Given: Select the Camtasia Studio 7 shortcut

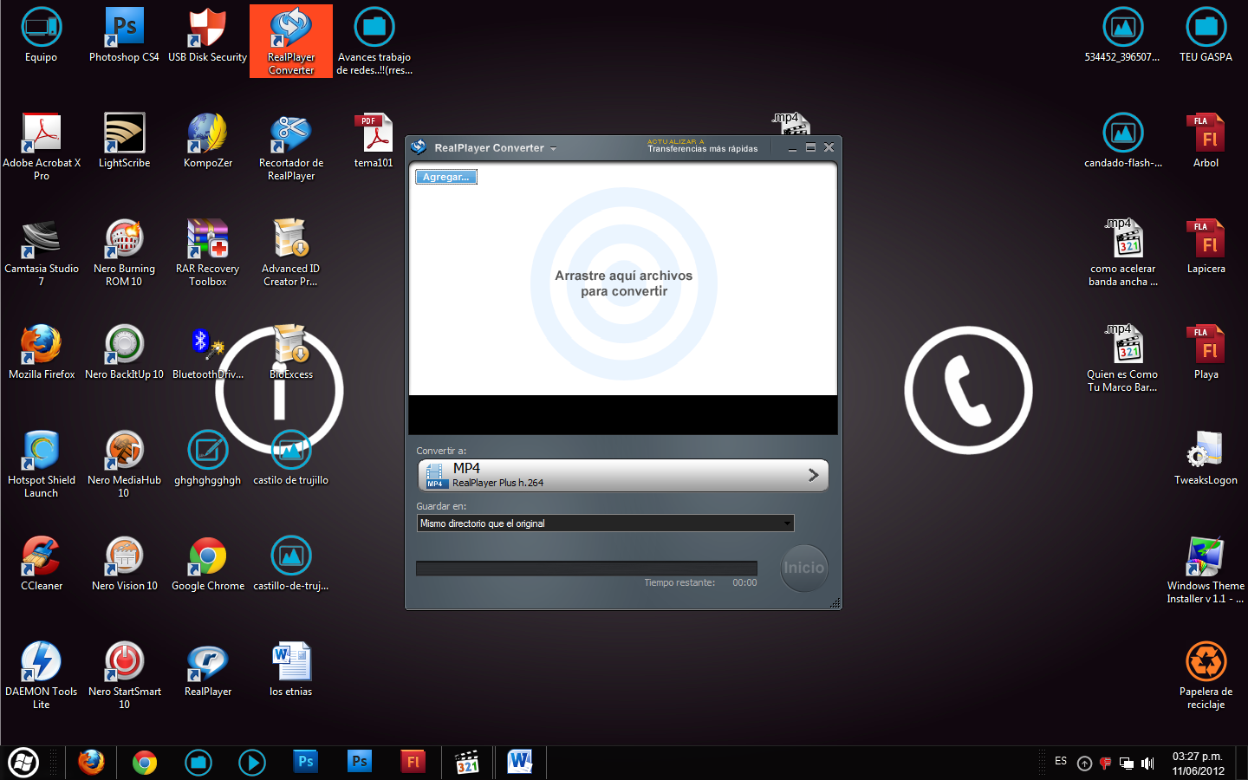Looking at the screenshot, I should coord(42,253).
